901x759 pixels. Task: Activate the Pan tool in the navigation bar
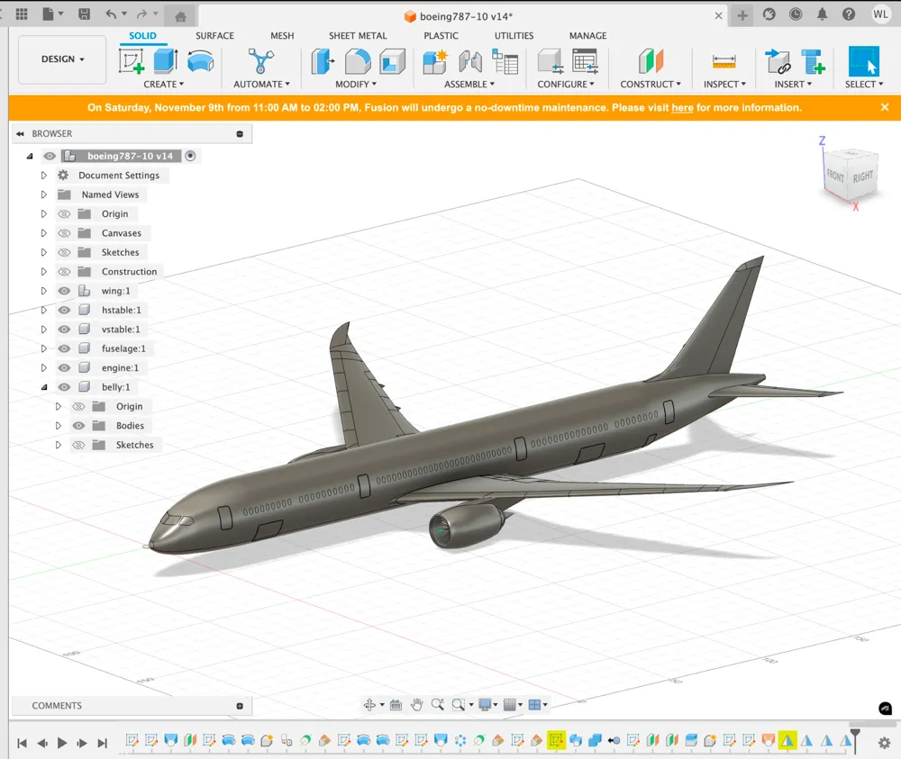tap(416, 704)
